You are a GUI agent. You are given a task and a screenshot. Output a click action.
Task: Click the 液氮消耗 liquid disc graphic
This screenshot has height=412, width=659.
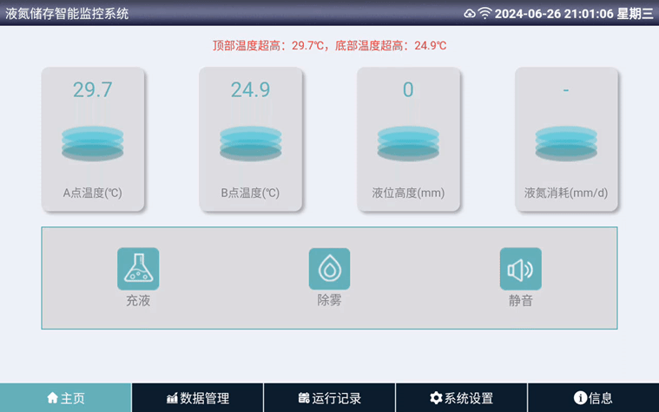(x=566, y=143)
